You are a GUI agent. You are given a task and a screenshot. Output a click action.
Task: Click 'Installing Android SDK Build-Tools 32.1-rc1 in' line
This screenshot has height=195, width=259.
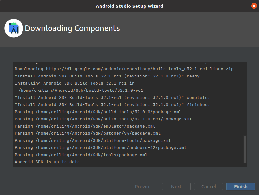coord(75,83)
